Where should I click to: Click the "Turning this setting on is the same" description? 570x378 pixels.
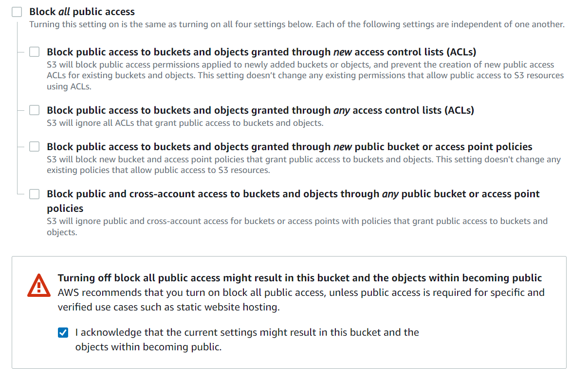point(297,24)
